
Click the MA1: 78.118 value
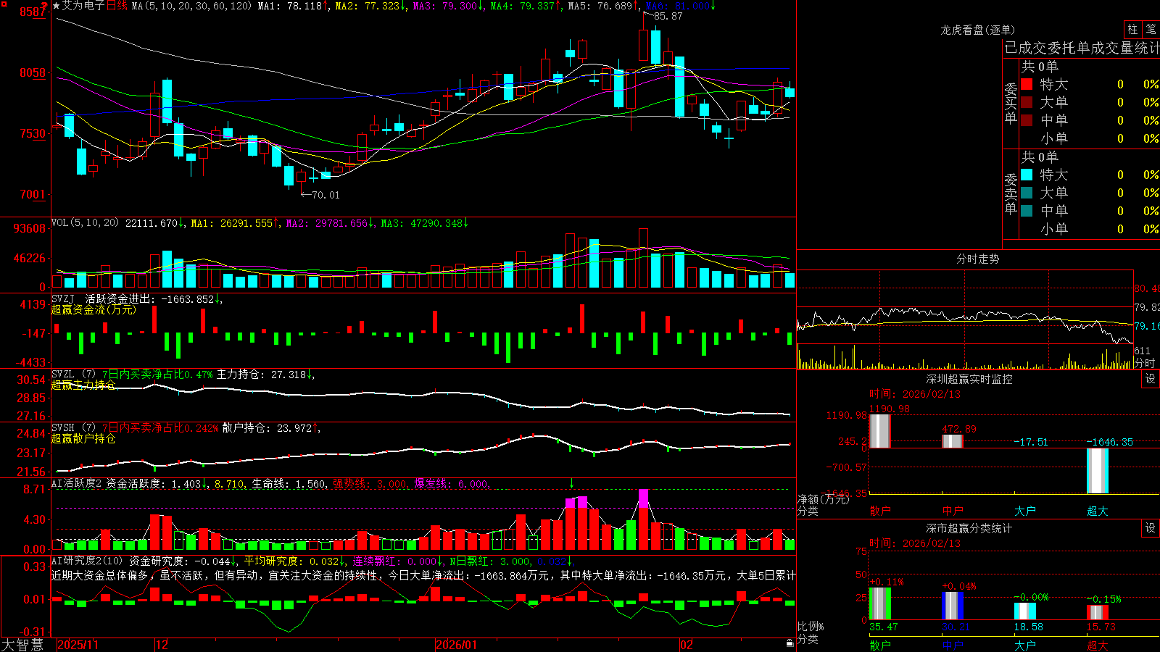(x=292, y=6)
